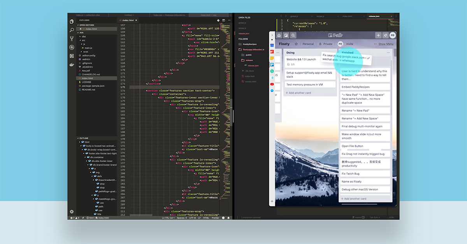The height and width of the screenshot is (244, 467).
Task: Open the Debug view in VS Code activity bar
Action: pos(72,47)
